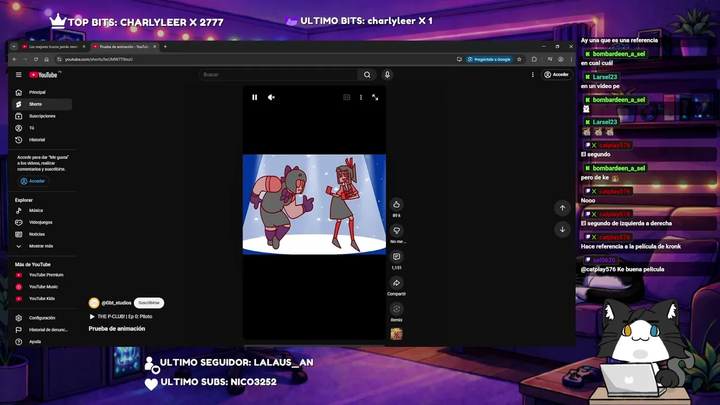This screenshot has width=720, height=405.
Task: Go to the previous short with the up arrow
Action: point(562,208)
